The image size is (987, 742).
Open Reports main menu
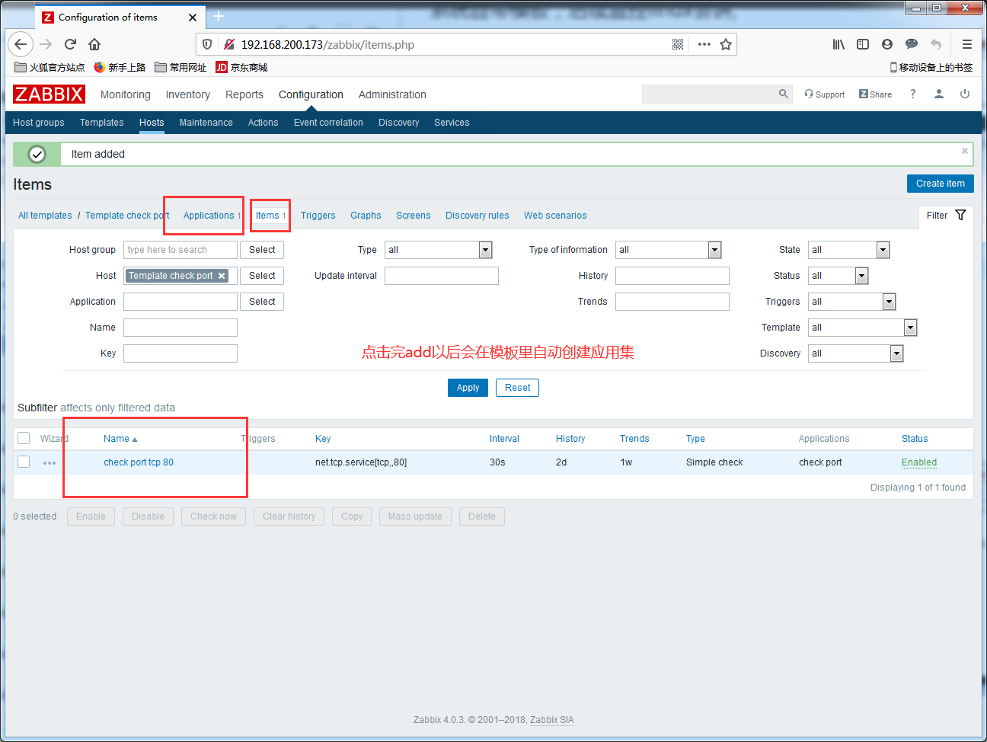(244, 94)
